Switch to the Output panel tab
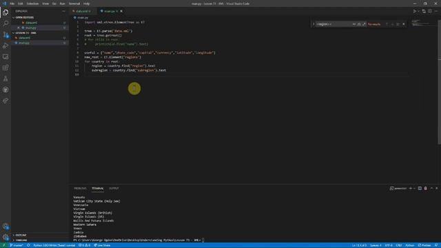This screenshot has height=248, width=441. click(114, 188)
